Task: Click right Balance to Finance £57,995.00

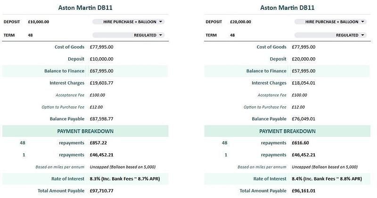Action: [x=304, y=71]
